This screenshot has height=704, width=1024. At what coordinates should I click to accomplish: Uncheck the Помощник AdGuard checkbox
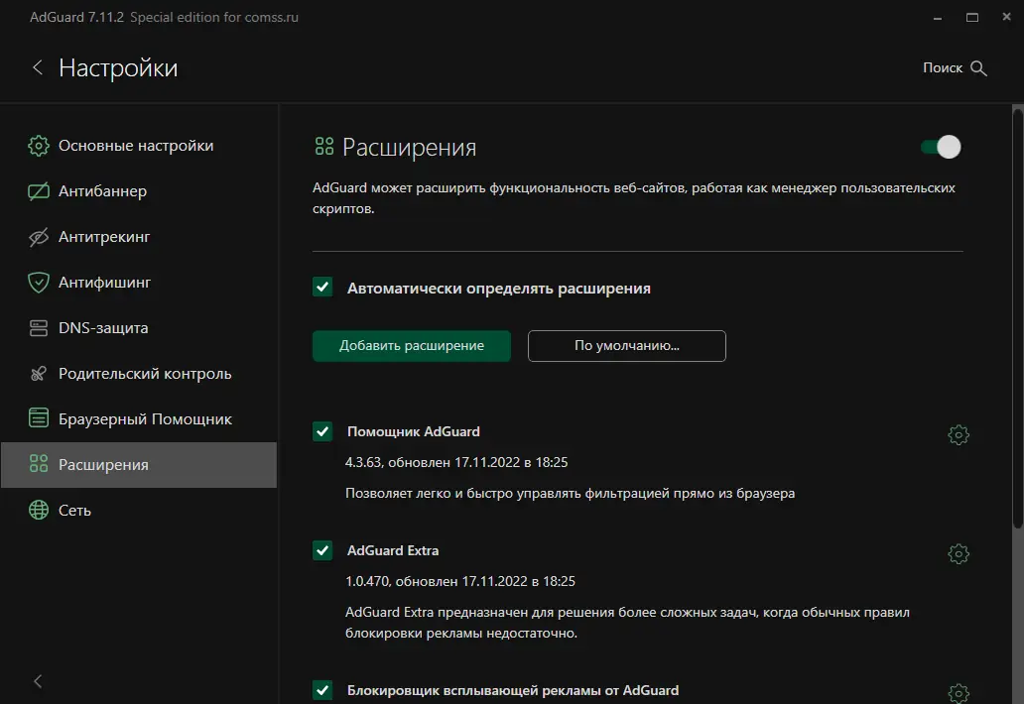pyautogui.click(x=322, y=431)
